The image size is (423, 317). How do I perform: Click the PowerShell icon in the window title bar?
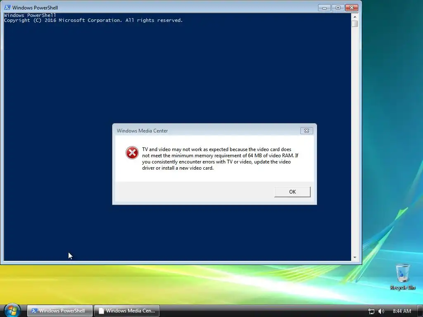(7, 7)
